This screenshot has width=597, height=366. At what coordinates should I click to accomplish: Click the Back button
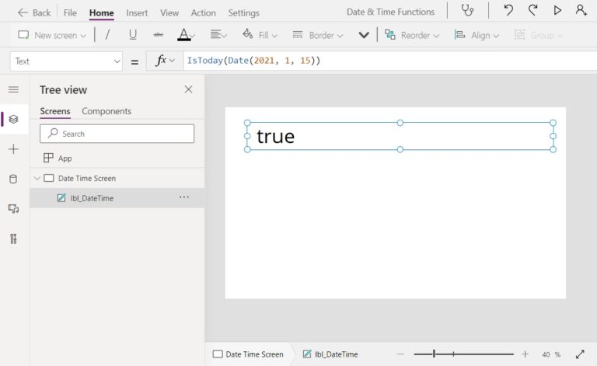pos(34,13)
